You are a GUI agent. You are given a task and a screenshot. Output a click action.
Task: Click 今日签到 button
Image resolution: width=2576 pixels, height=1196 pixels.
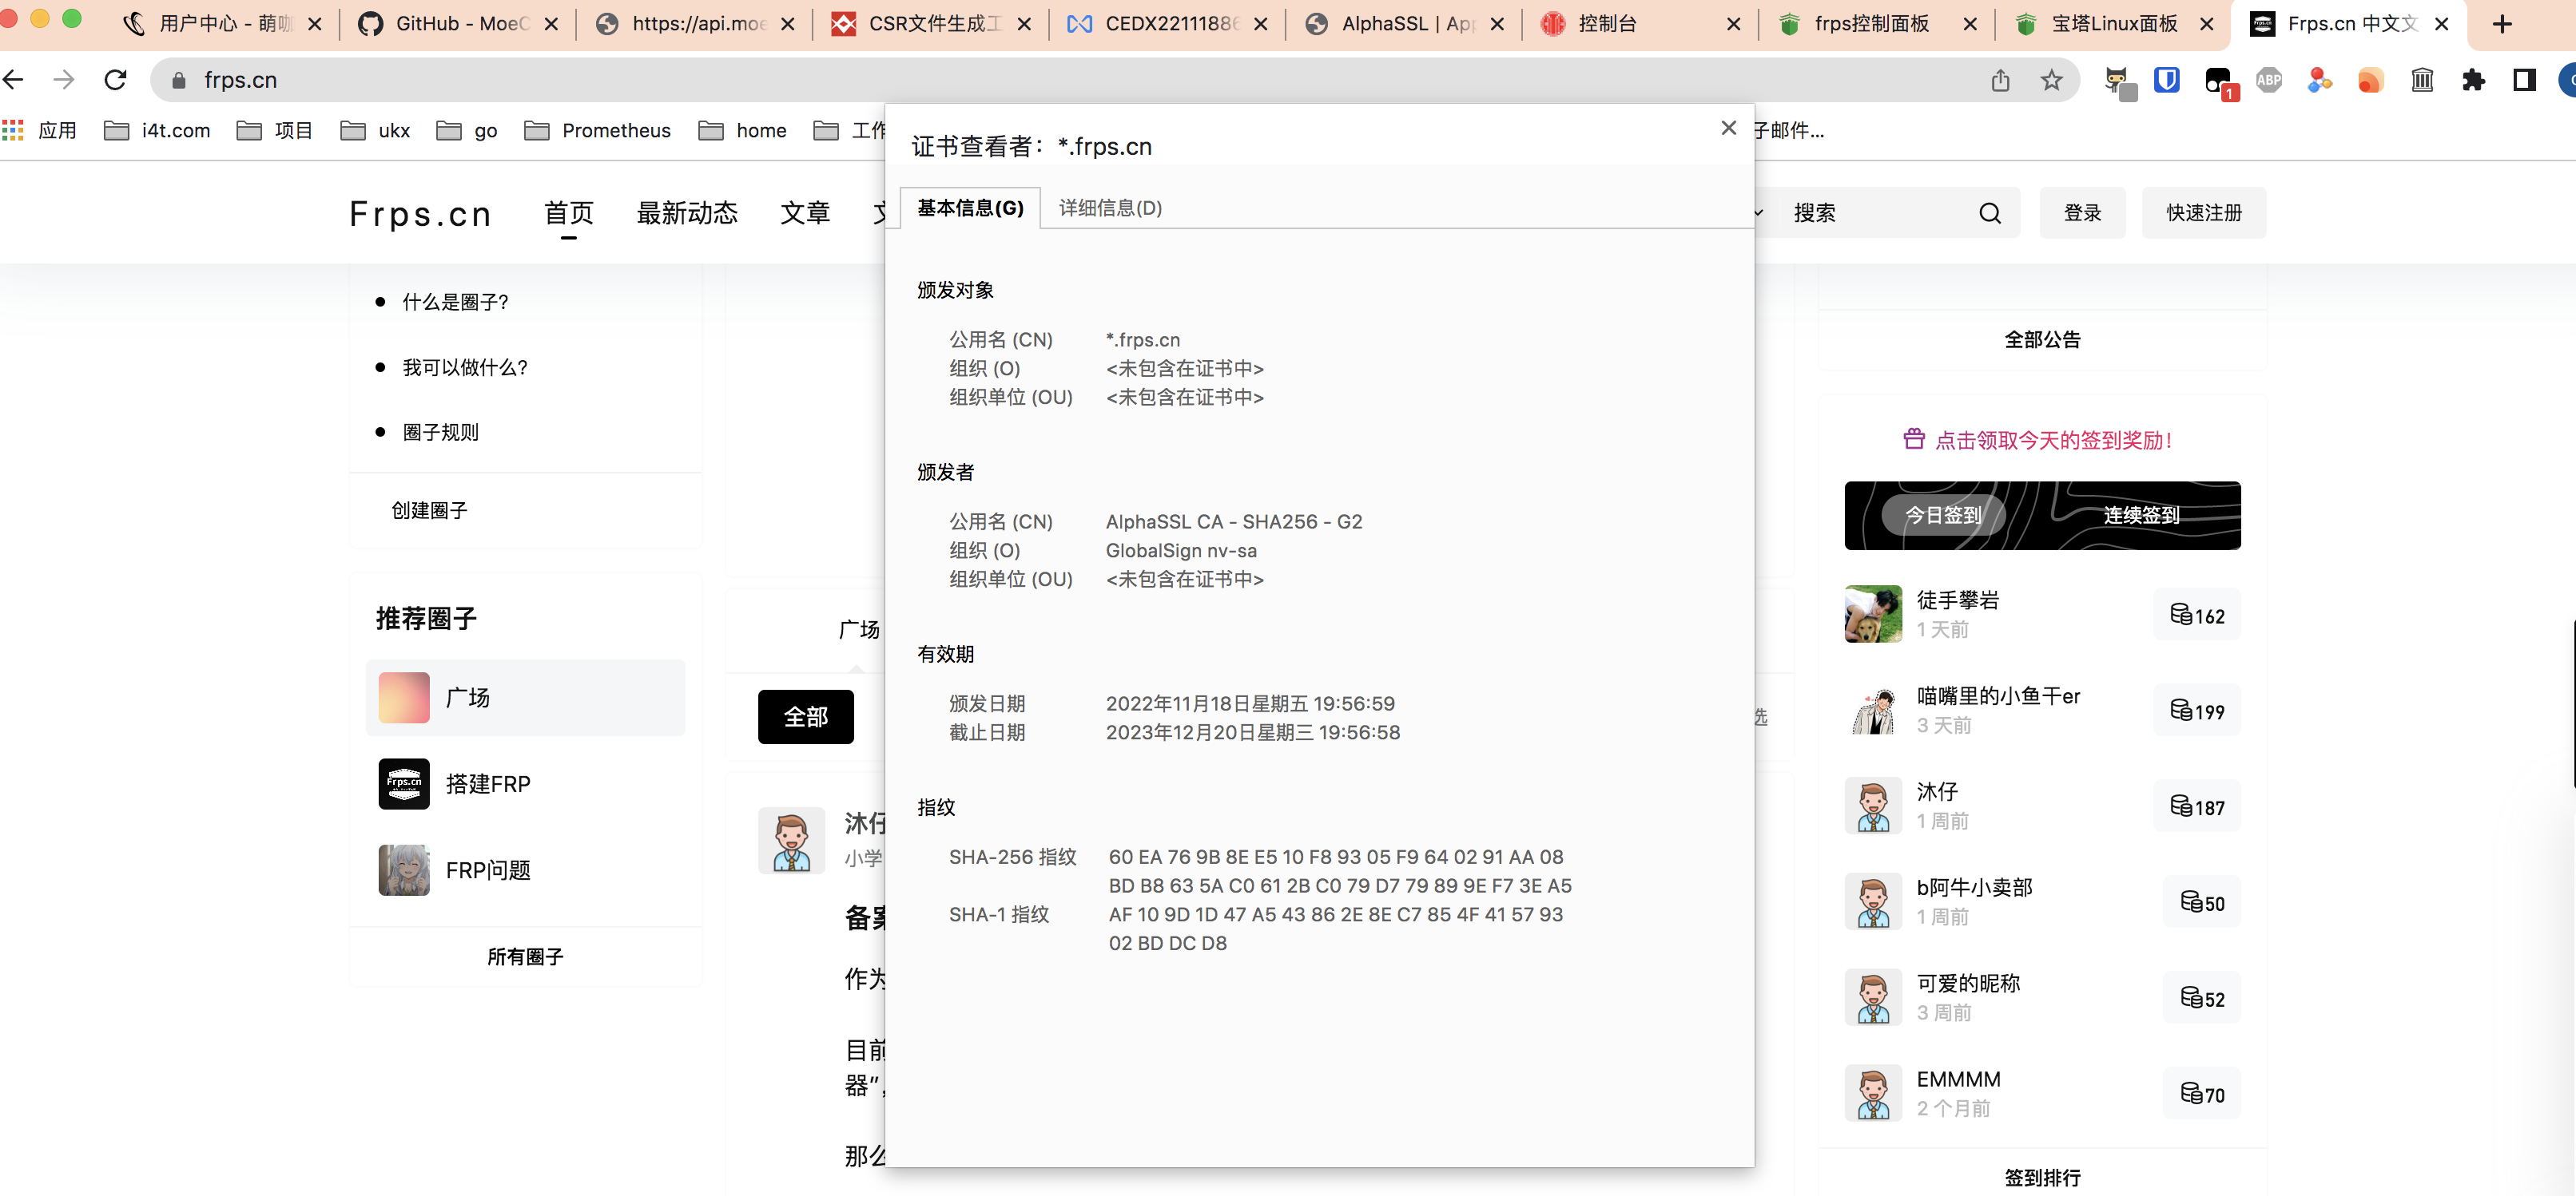point(1943,516)
